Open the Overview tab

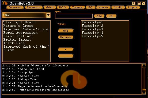point(15,7)
